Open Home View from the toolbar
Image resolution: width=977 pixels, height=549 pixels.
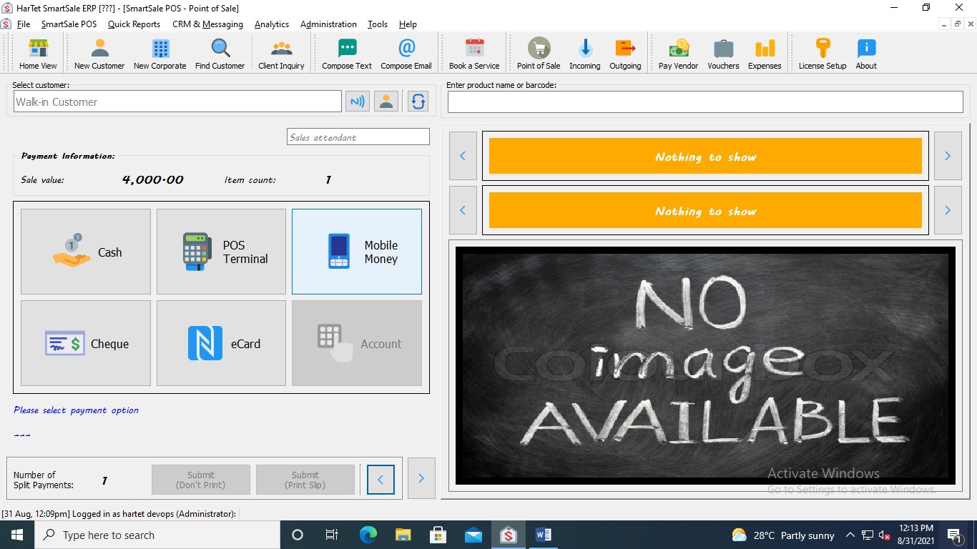38,54
